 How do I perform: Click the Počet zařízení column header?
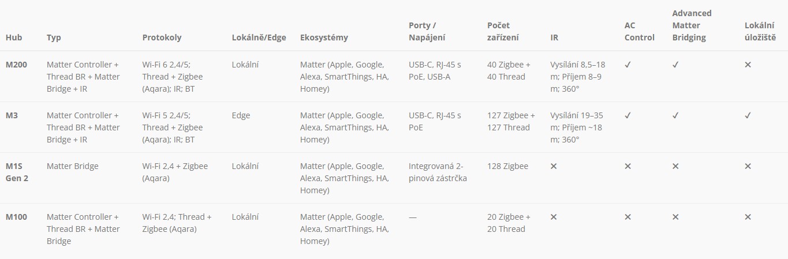coord(503,31)
